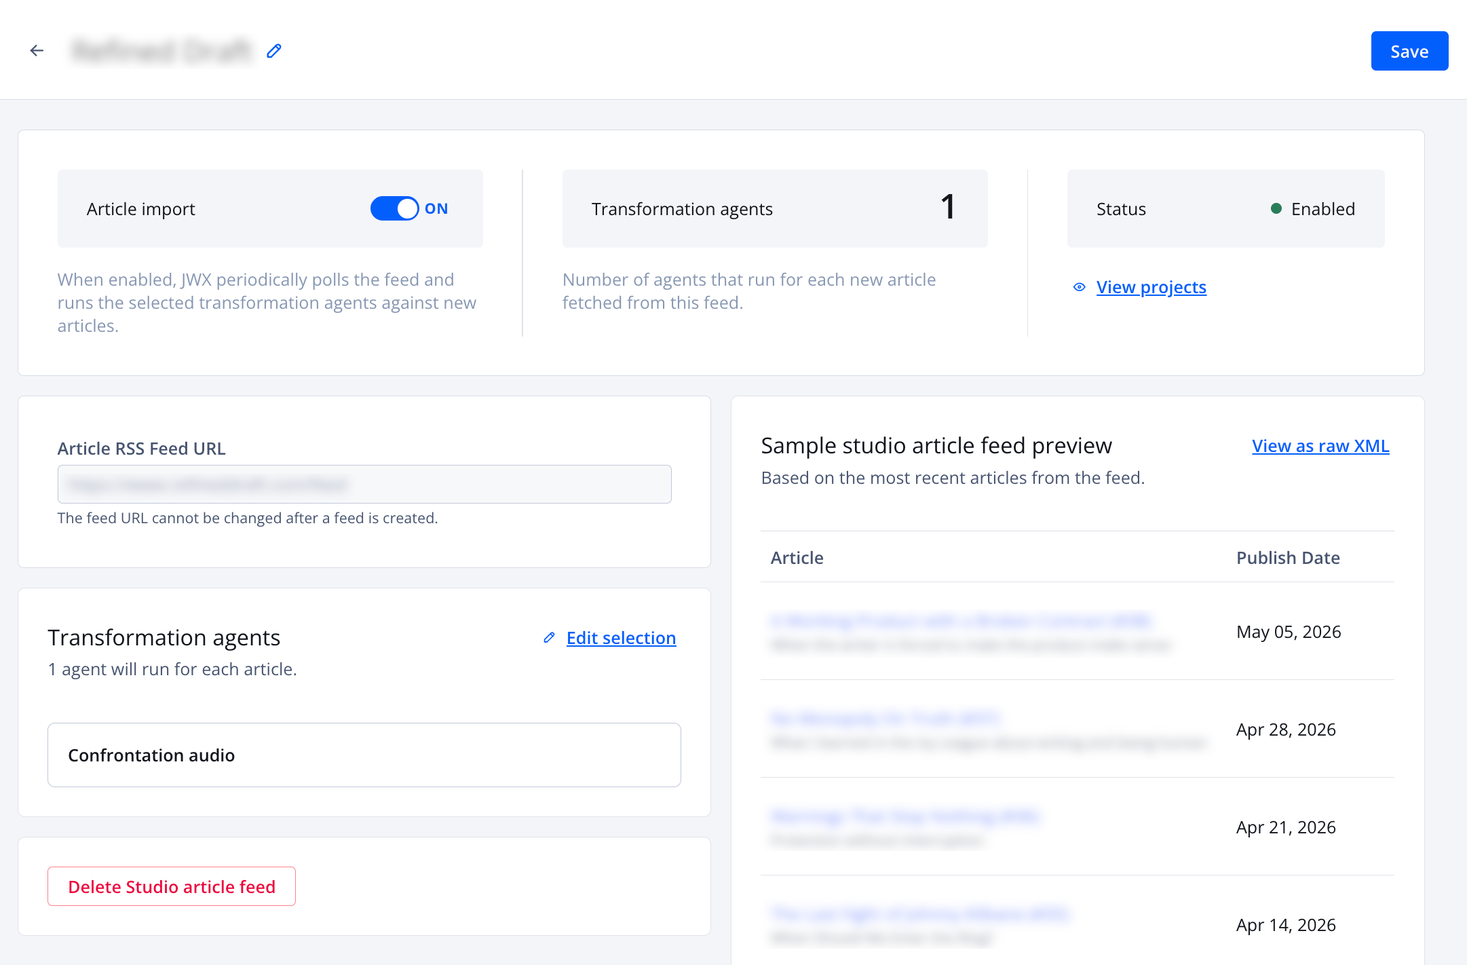The image size is (1467, 965).
Task: Click the Sample studio article feed preview heading
Action: [x=936, y=446]
